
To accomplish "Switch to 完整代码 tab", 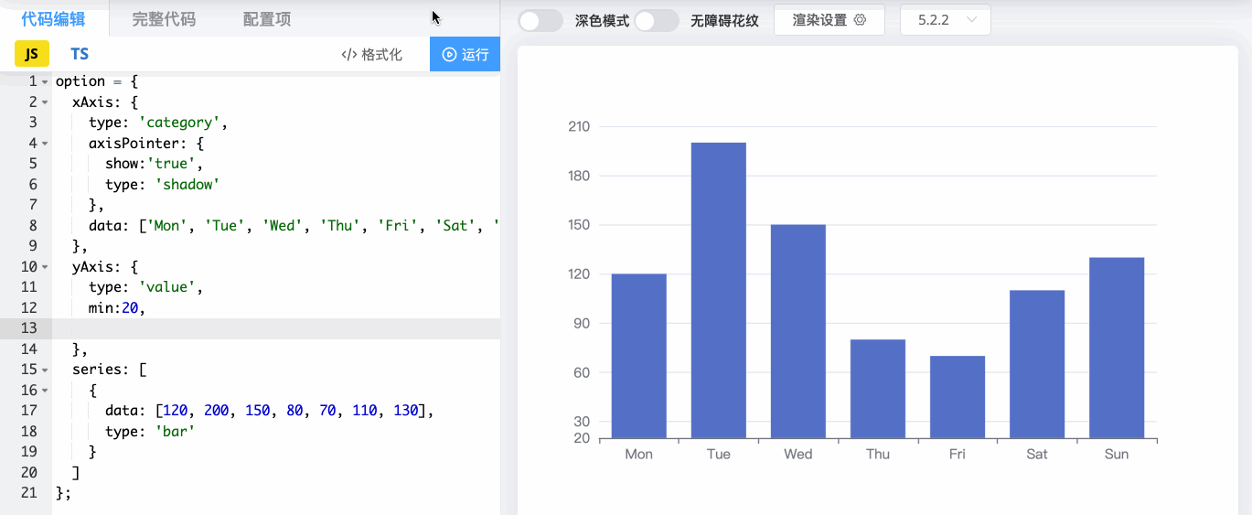I will (x=164, y=19).
